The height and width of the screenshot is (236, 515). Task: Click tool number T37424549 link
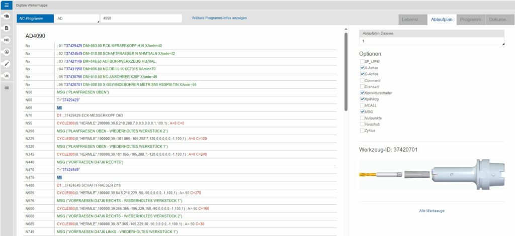73,54
